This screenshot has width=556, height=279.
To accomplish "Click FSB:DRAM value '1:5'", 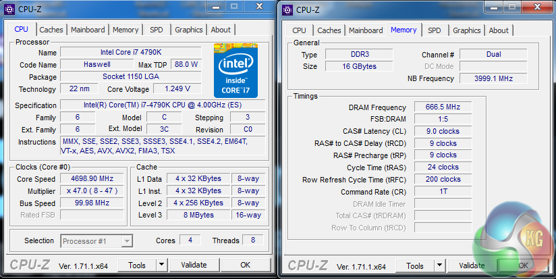I will 443,119.
